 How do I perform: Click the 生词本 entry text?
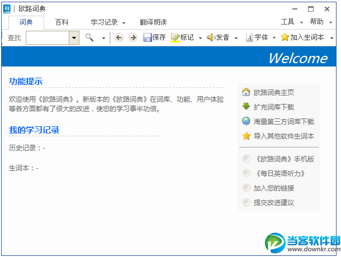tap(23, 168)
